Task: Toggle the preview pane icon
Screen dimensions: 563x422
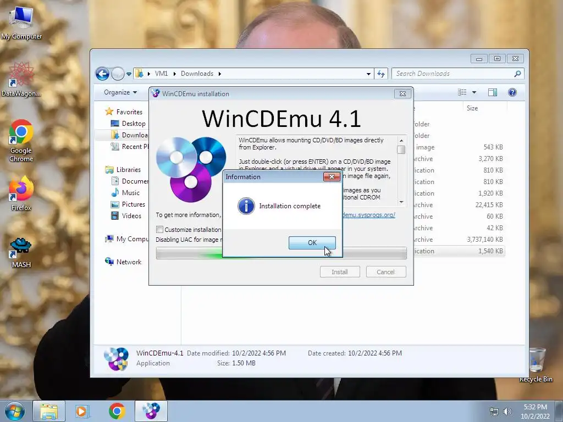Action: tap(493, 92)
